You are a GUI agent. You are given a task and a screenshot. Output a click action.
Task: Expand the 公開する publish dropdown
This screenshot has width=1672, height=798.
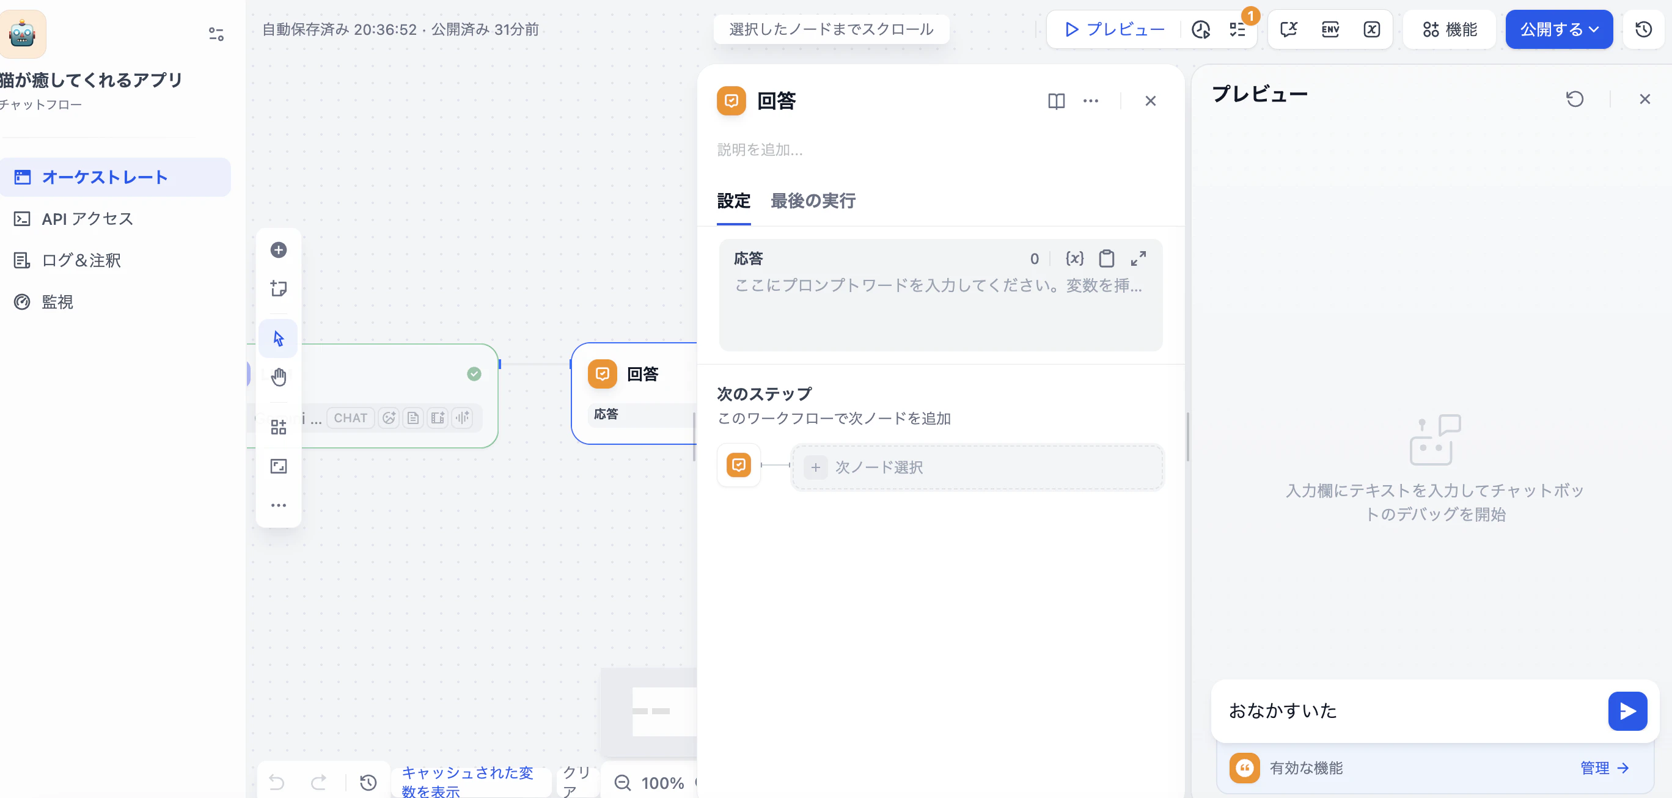(x=1559, y=29)
